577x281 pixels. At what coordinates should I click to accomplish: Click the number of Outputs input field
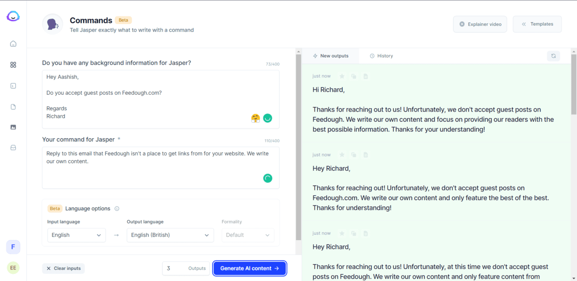174,268
